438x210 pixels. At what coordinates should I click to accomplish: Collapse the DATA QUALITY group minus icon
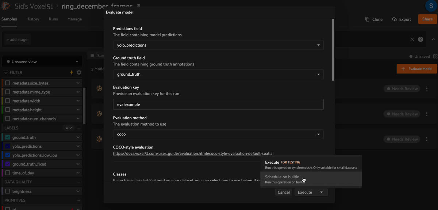coord(79,182)
